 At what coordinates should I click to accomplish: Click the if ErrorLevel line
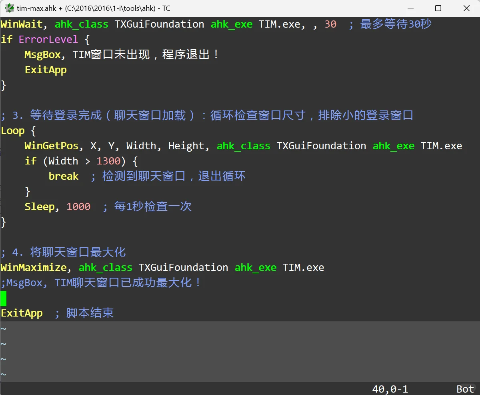tap(40, 39)
